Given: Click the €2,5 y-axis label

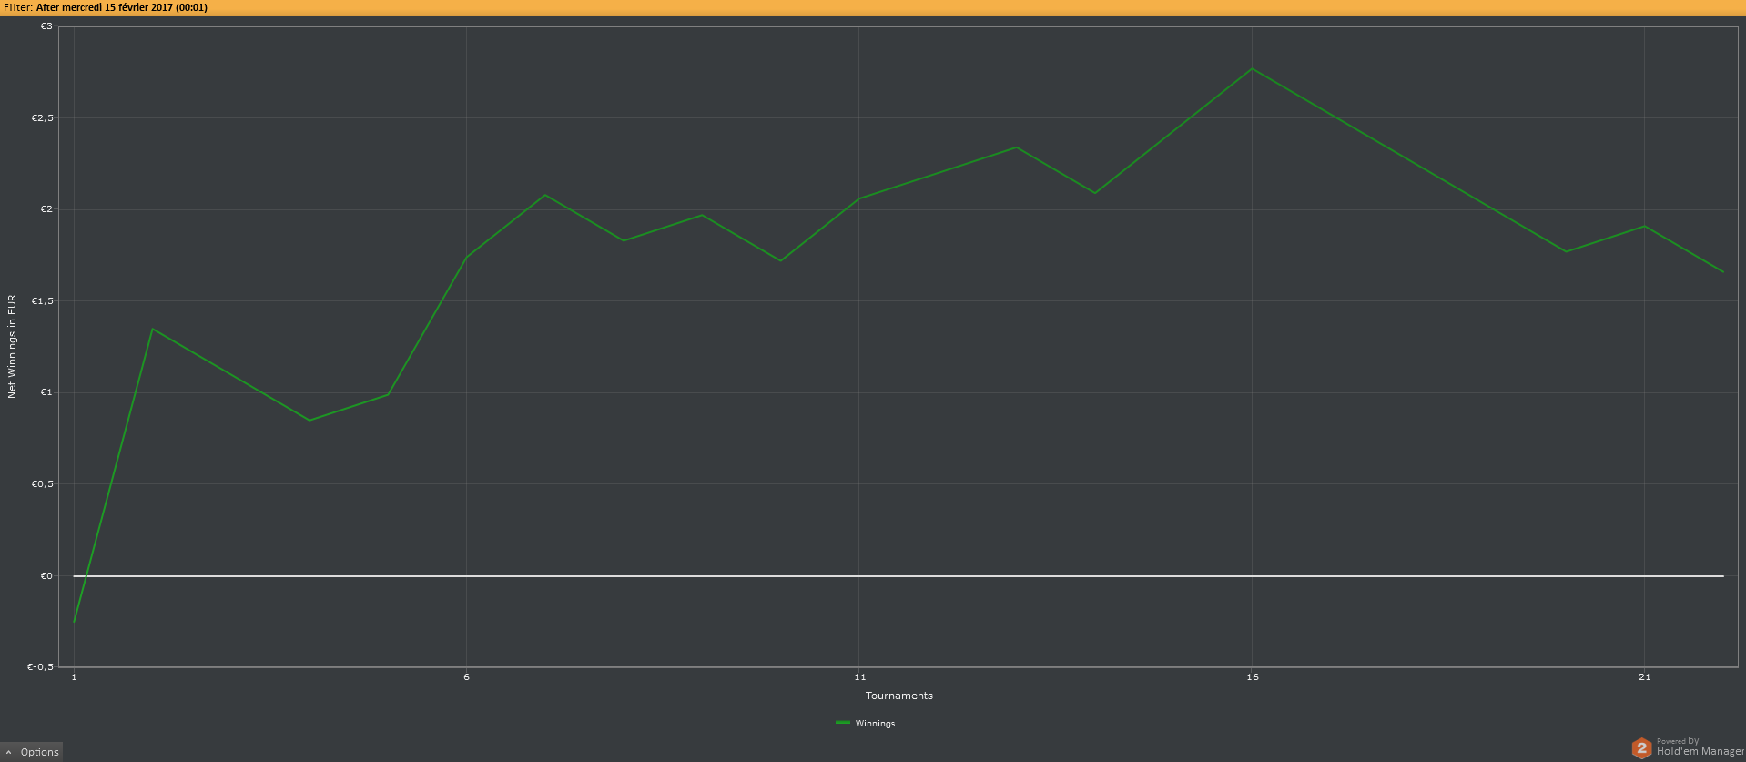Looking at the screenshot, I should tap(43, 118).
